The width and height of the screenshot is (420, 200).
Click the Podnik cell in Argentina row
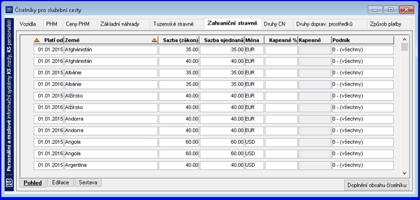tap(363, 165)
